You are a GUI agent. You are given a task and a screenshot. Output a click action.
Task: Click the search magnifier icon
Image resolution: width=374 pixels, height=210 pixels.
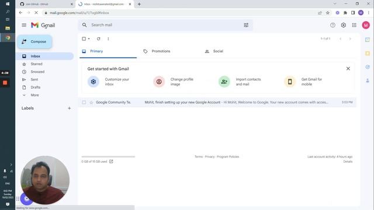pos(84,24)
